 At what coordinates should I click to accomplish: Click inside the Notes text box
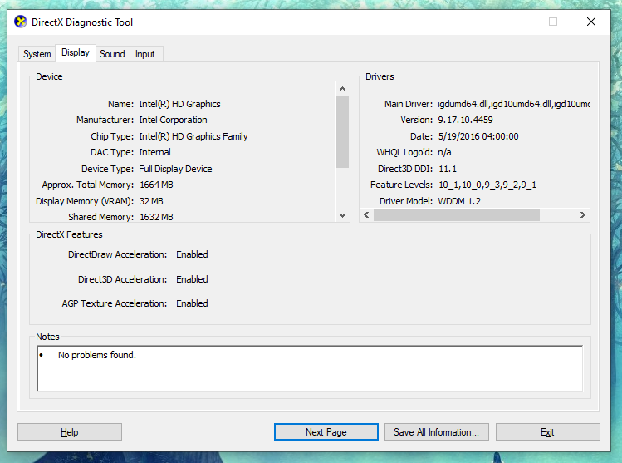click(x=310, y=368)
